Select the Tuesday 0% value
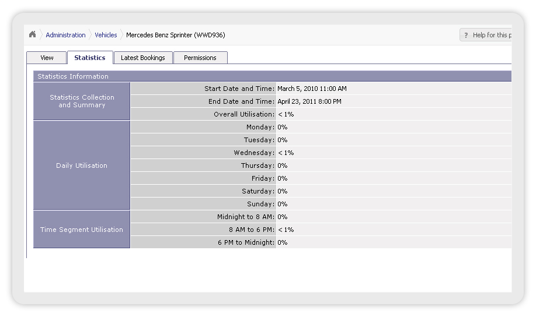This screenshot has height=317, width=536. 283,140
